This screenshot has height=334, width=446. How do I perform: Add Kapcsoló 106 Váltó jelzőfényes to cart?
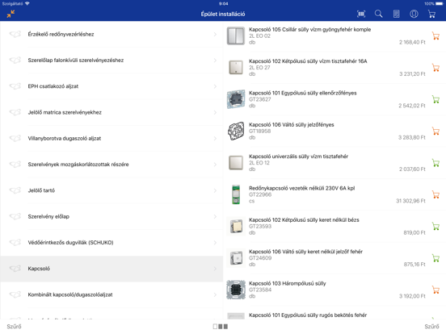[435, 132]
